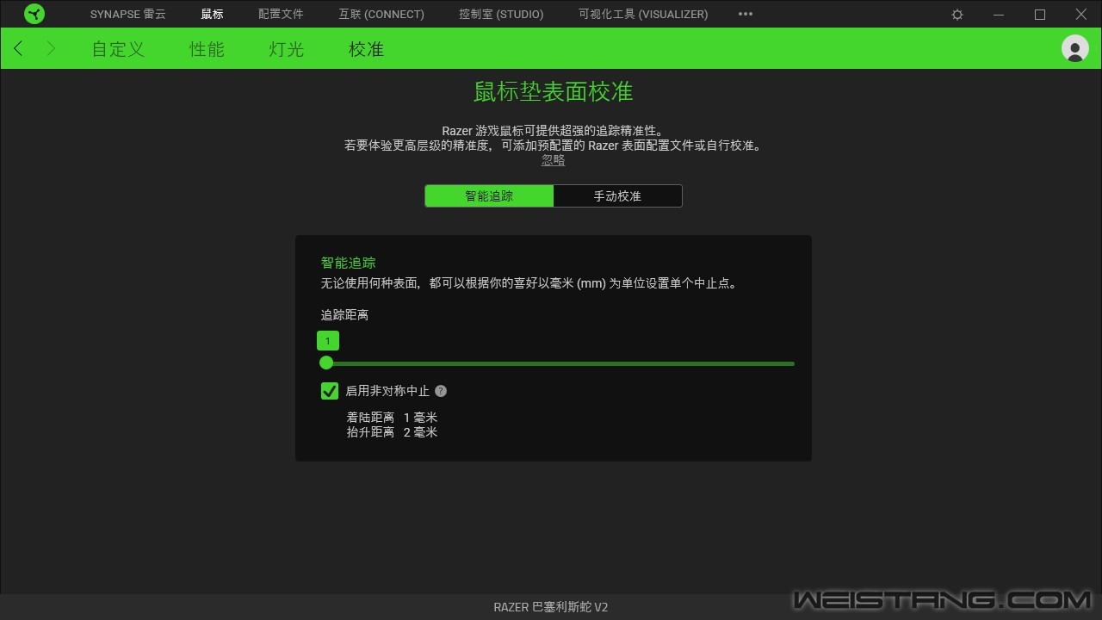Switch to 手动校准 mode

click(x=617, y=196)
